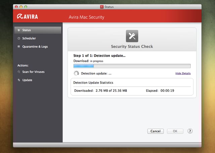Click the icon beside Quarantine & Logs
This screenshot has height=153, width=215.
tap(19, 47)
